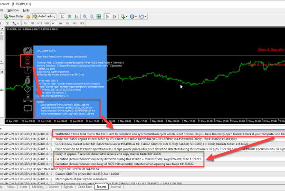This screenshot has width=285, height=191.
Task: Select the 'Delay of approx. 7 seconds' log row
Action: (x=142, y=154)
